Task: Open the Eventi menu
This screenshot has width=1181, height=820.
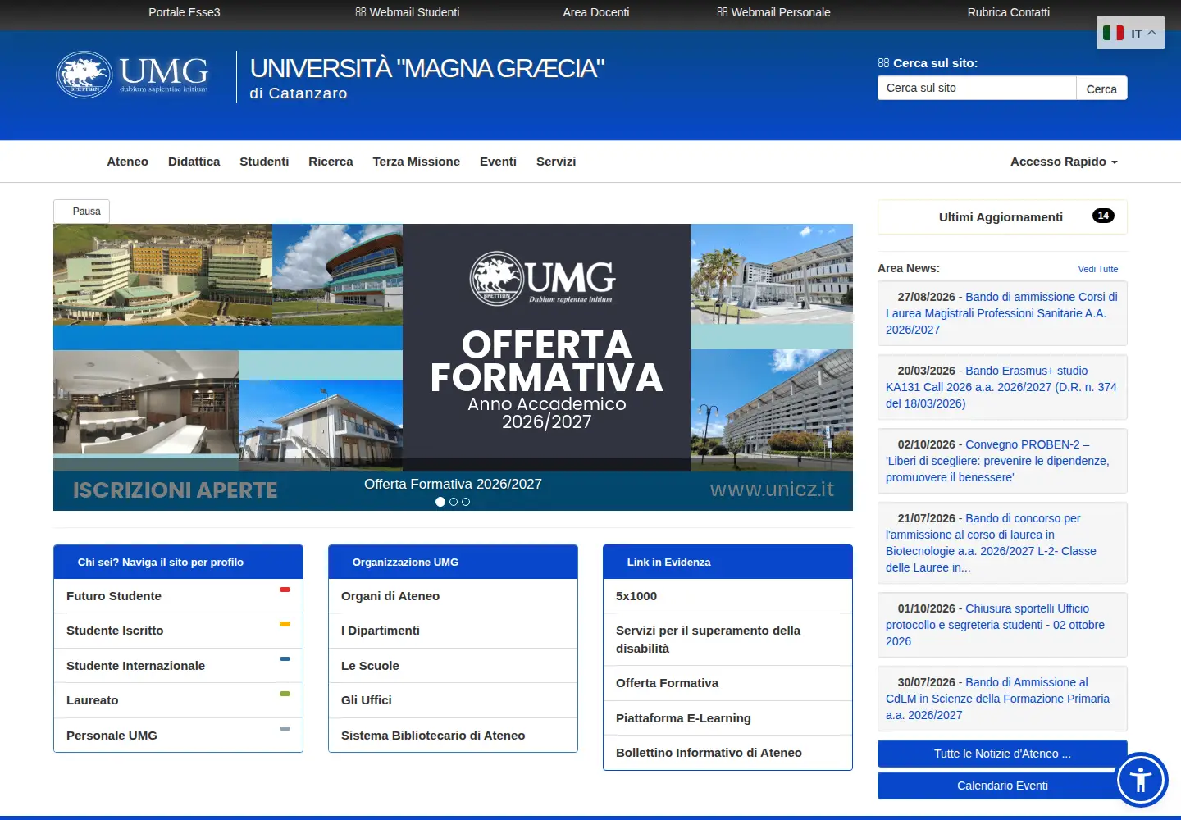Action: (498, 162)
